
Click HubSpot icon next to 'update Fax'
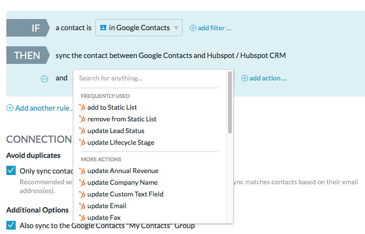pyautogui.click(x=82, y=217)
